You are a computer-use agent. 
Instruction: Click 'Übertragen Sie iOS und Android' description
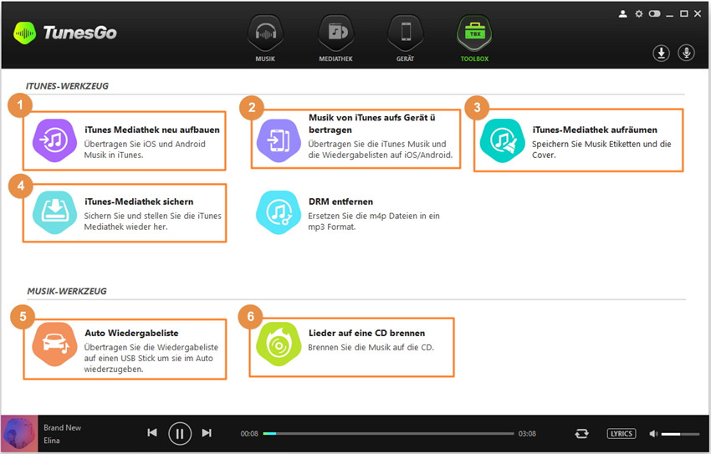coord(145,150)
